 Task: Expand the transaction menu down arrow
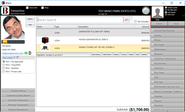168,111
